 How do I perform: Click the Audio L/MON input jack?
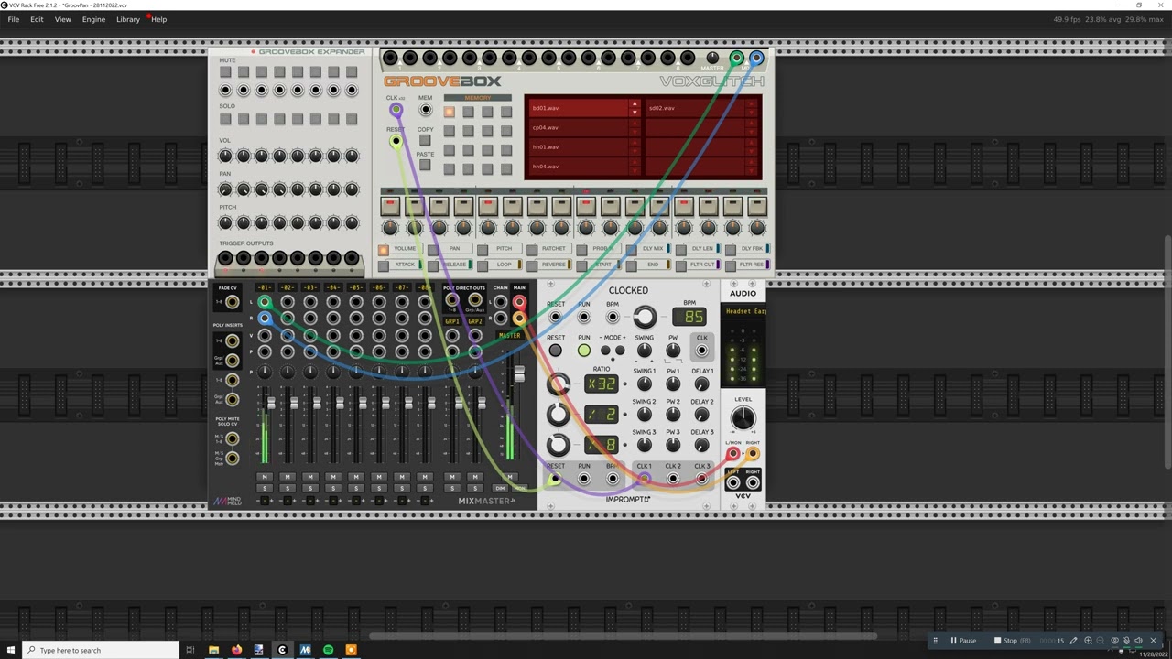[x=733, y=454]
